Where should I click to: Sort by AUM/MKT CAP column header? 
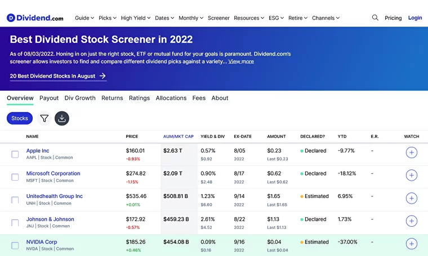(x=178, y=137)
